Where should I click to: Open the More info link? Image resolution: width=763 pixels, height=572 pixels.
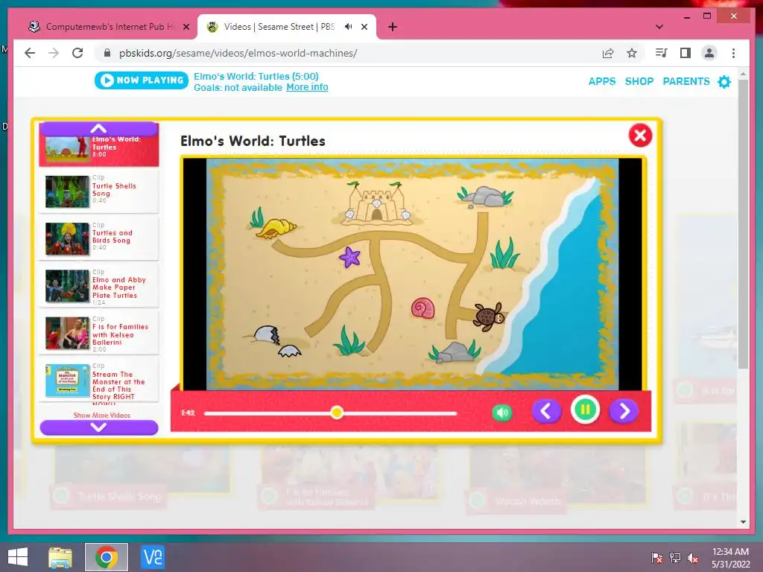point(307,87)
